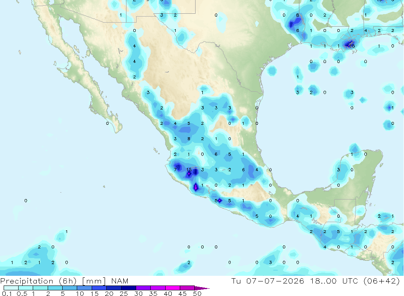Click the 10–15 mm legend color swatch
The width and height of the screenshot is (404, 296).
pos(84,288)
